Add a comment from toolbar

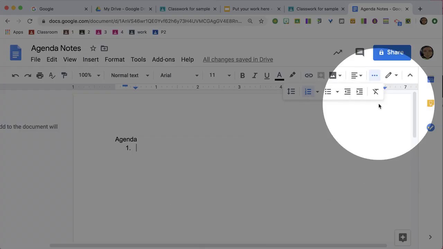321,75
